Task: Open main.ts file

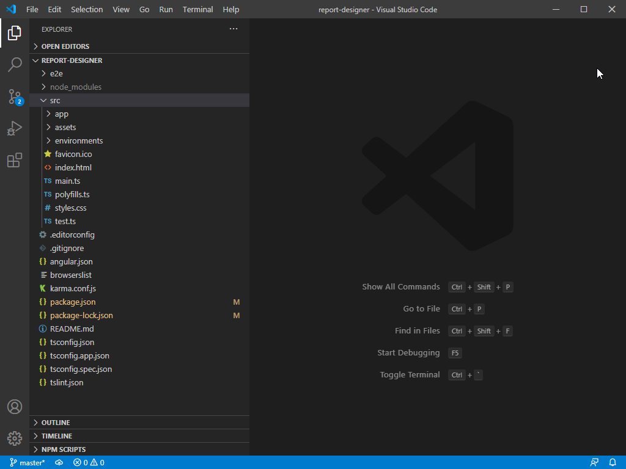Action: 139,181
